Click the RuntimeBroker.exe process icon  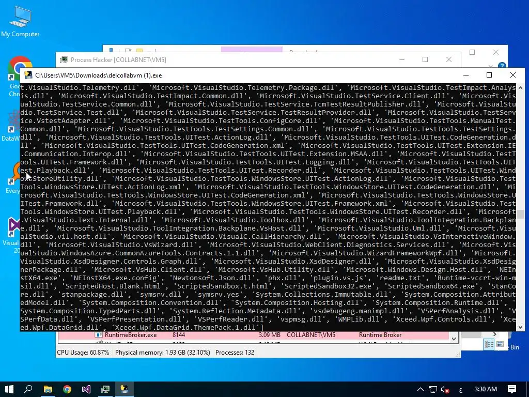pyautogui.click(x=99, y=335)
